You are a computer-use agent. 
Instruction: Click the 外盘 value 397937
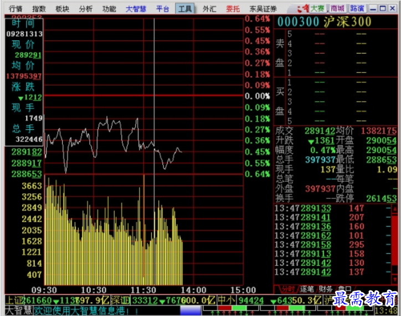point(320,189)
